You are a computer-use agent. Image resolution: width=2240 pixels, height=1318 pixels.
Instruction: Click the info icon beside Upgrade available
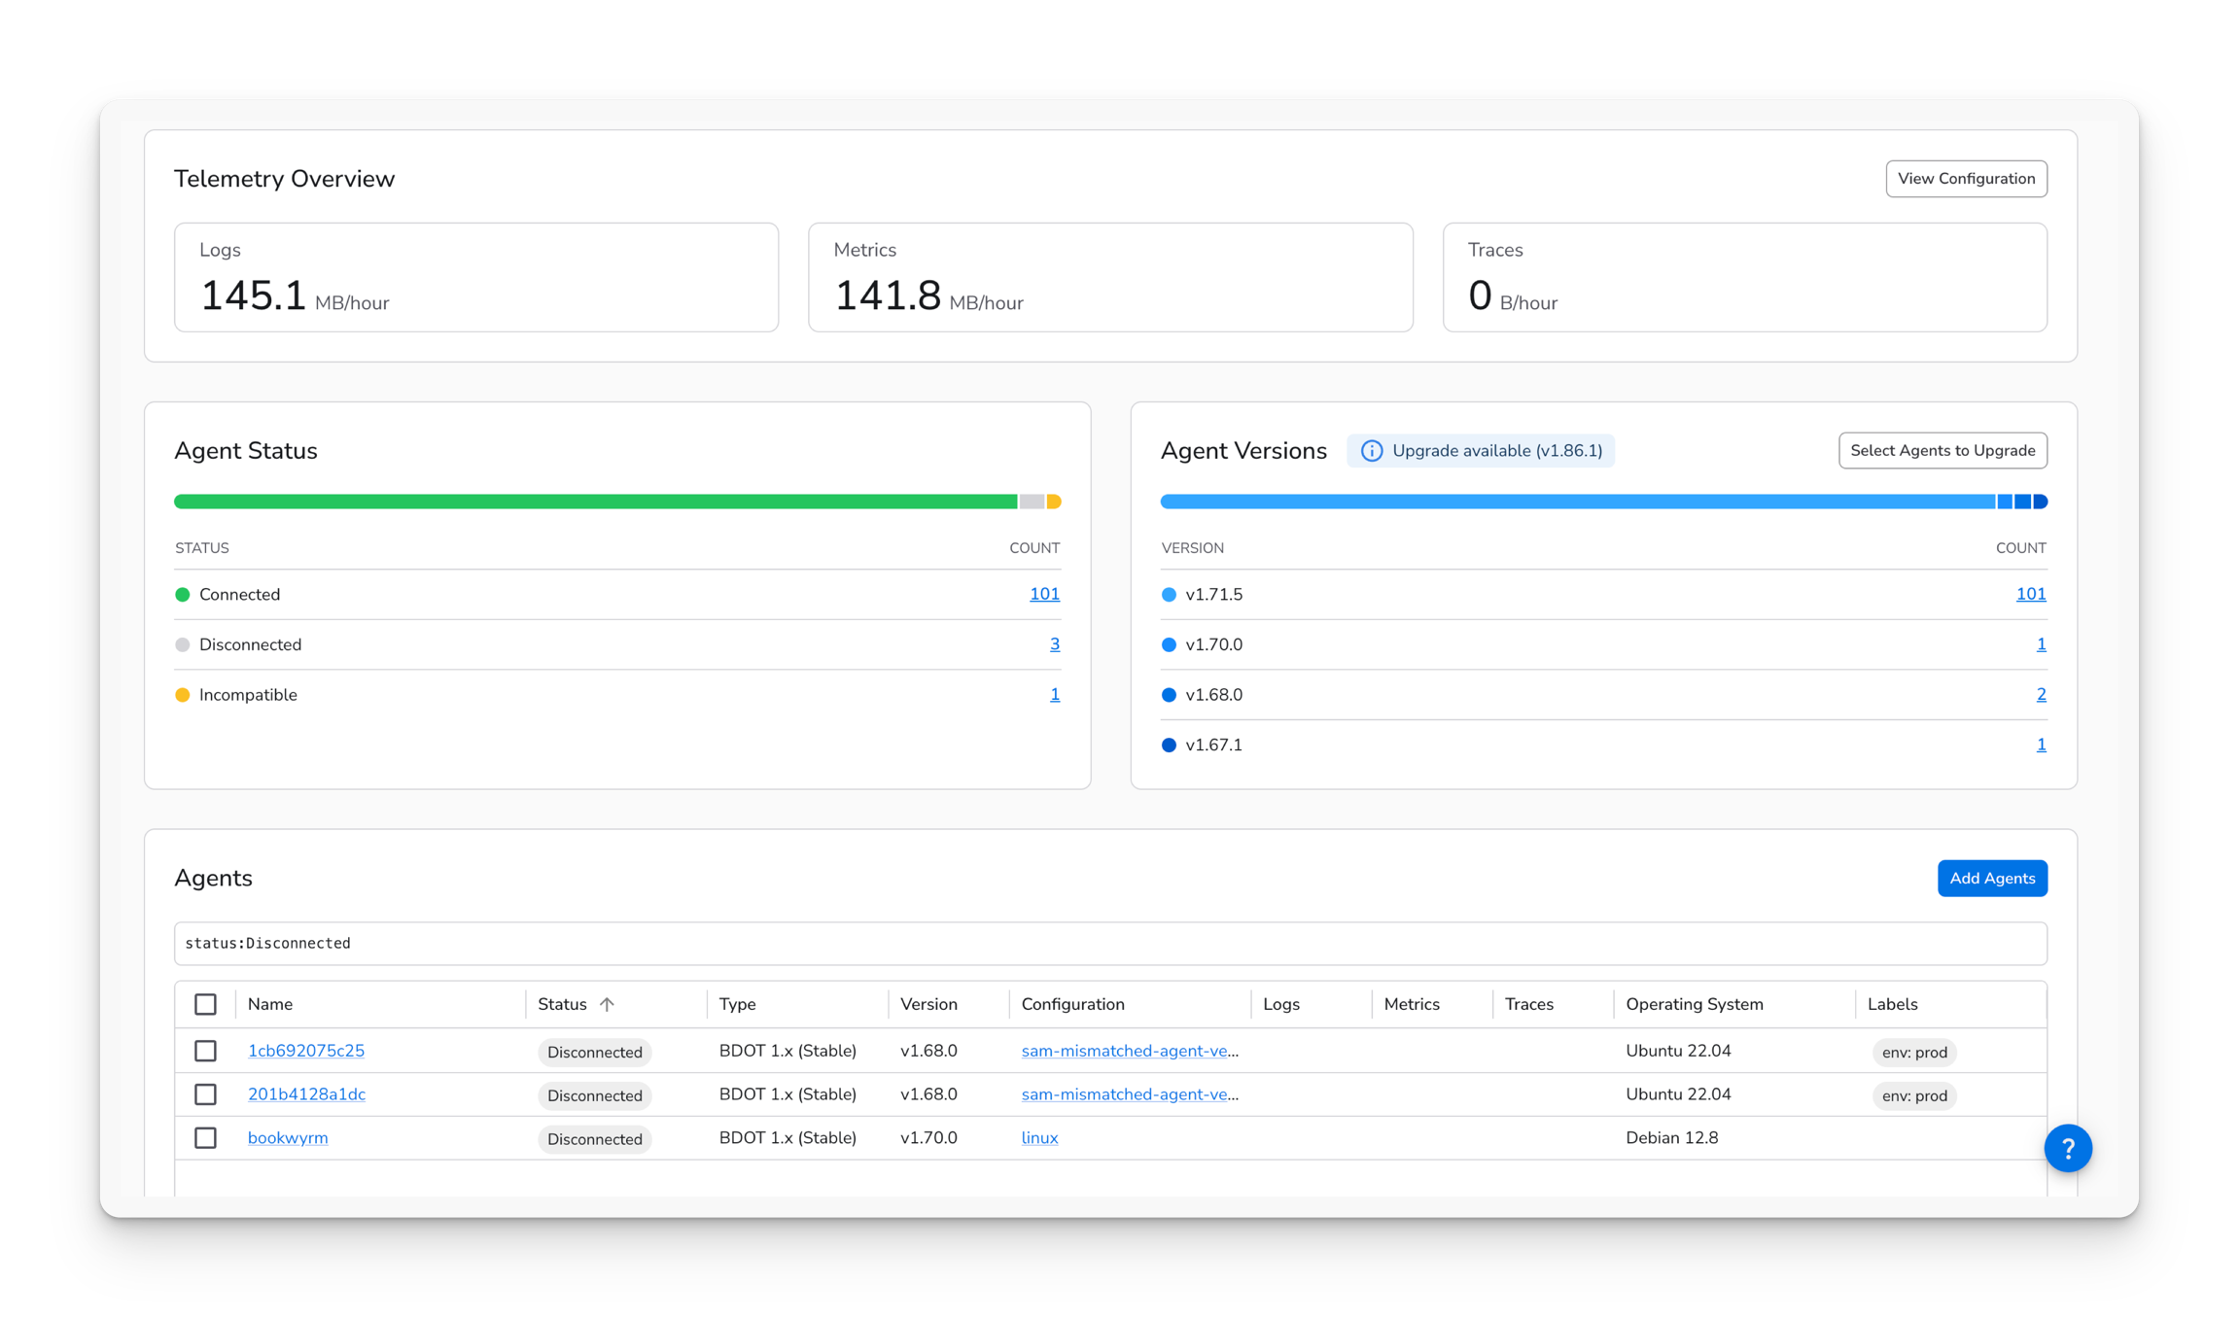[1371, 451]
